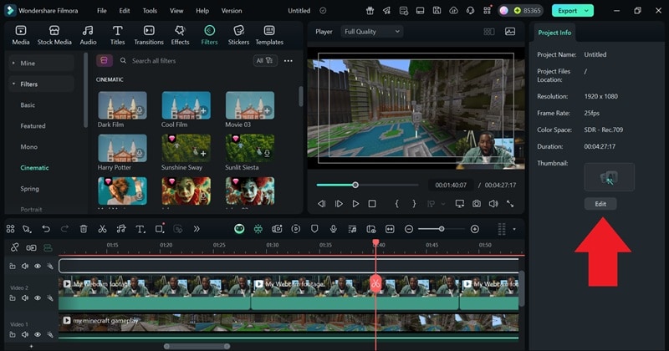The image size is (669, 351).
Task: Mute the Video 1 track audio
Action: coord(25,335)
